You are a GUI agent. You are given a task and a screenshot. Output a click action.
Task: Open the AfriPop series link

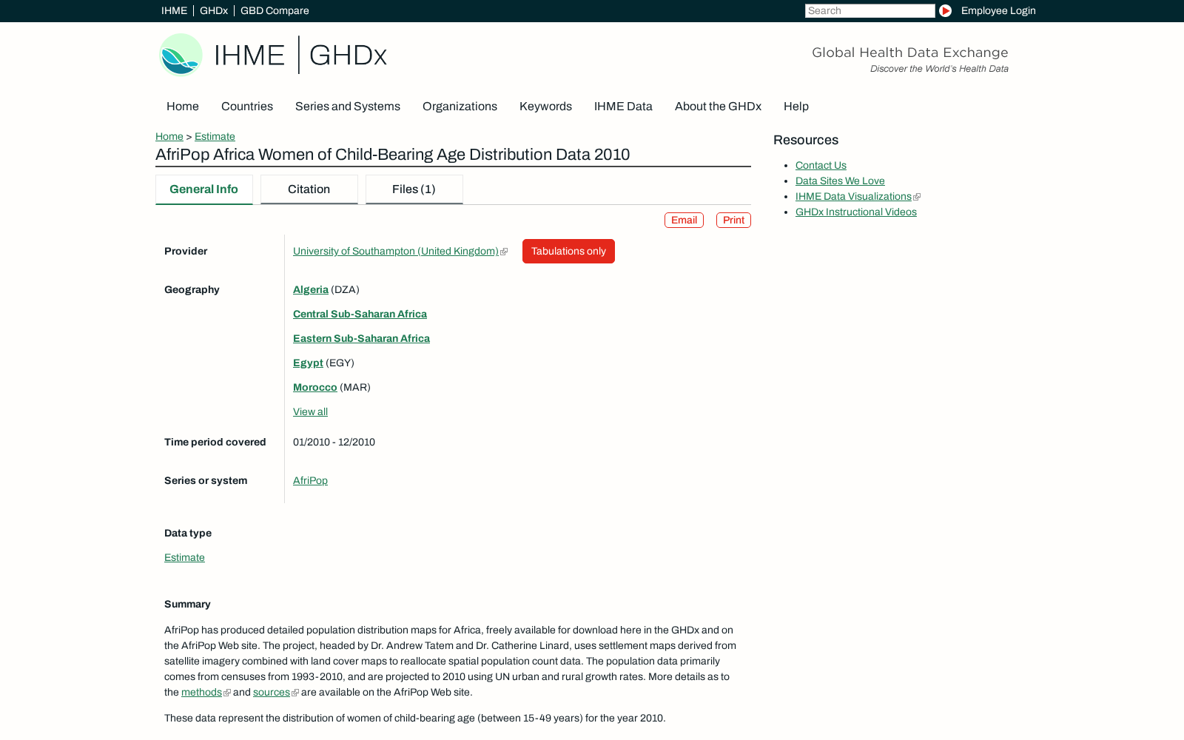tap(310, 480)
